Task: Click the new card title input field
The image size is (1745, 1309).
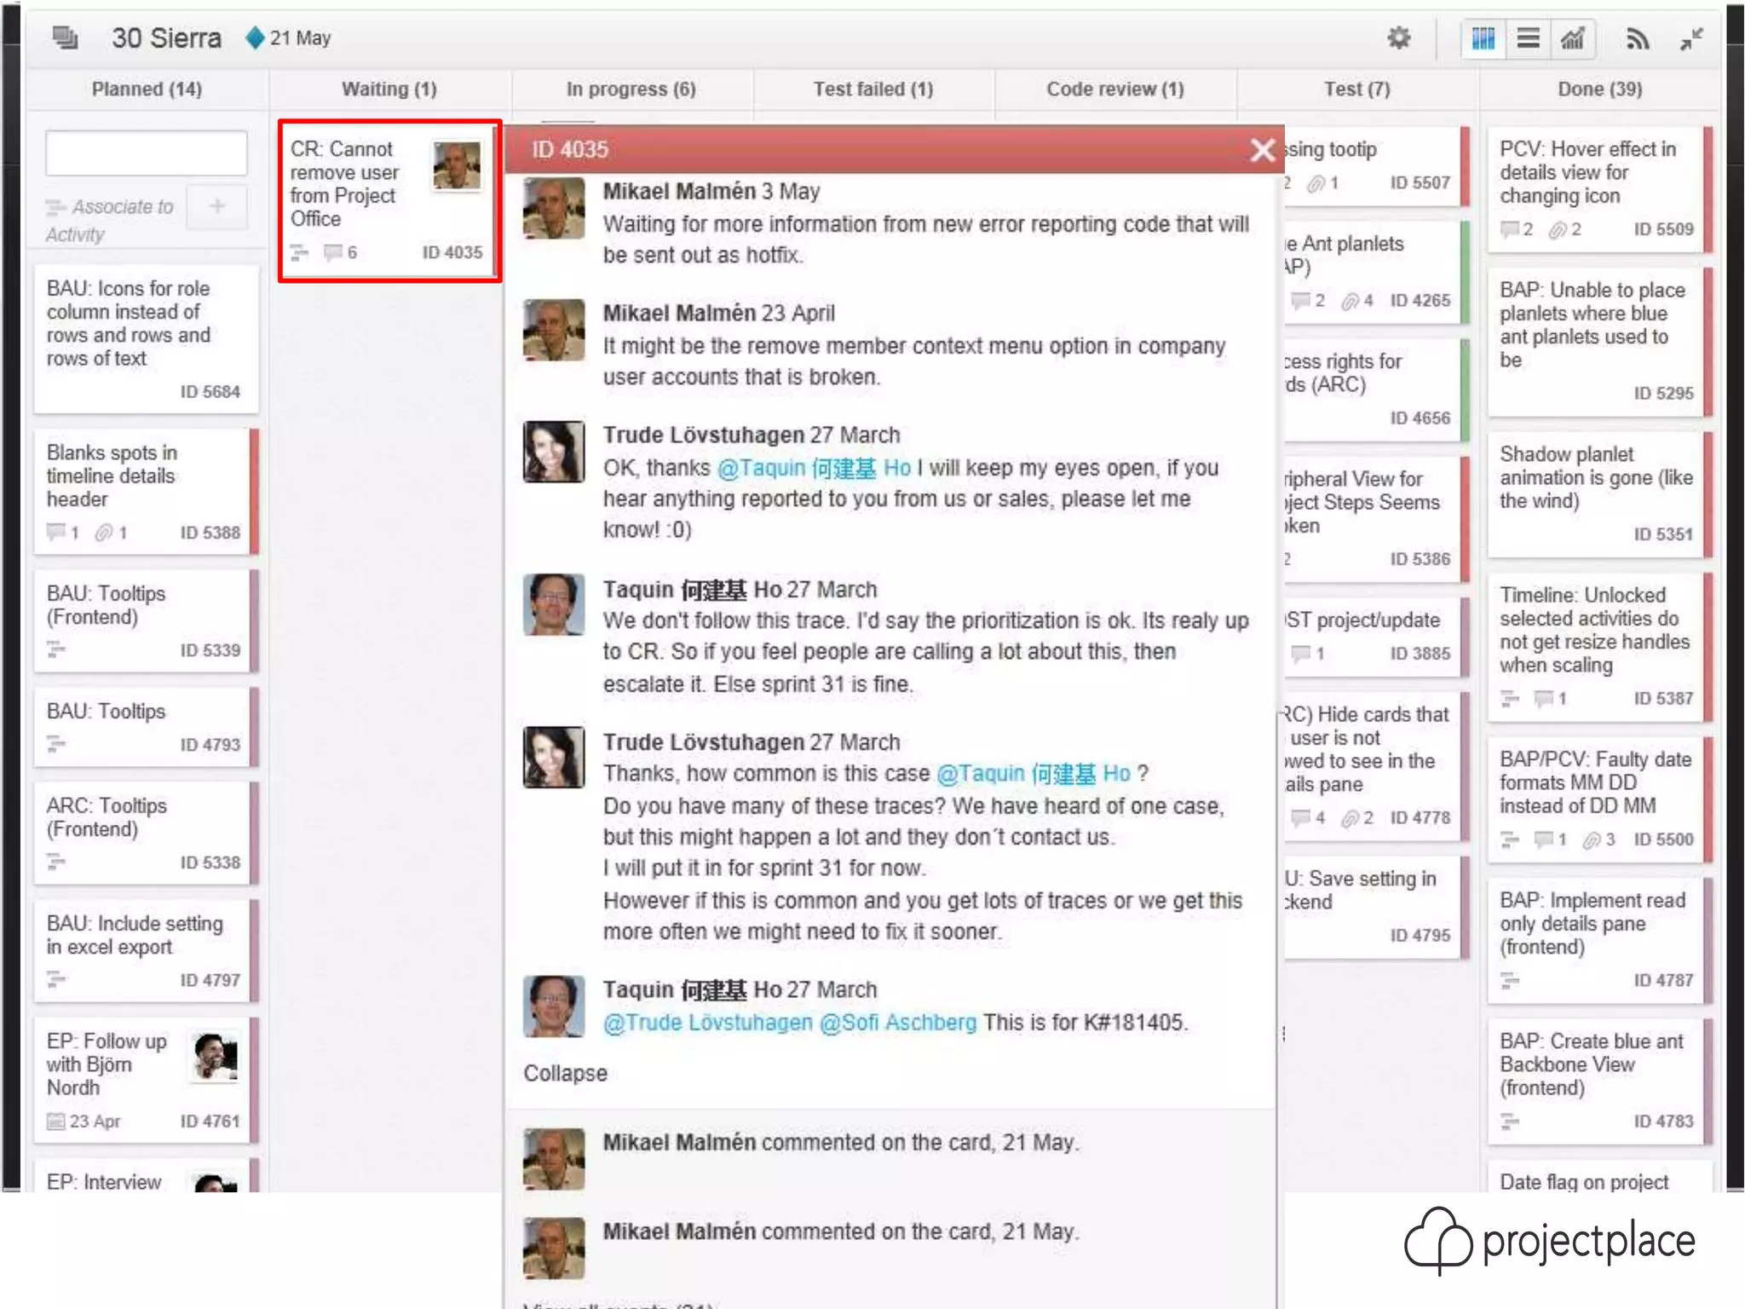Action: pyautogui.click(x=146, y=153)
